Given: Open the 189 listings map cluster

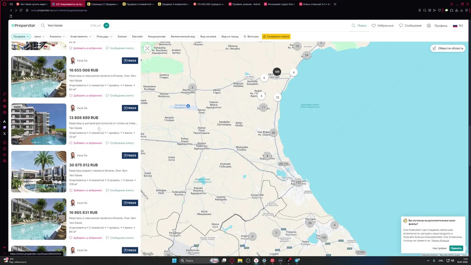Looking at the screenshot, I should [277, 72].
